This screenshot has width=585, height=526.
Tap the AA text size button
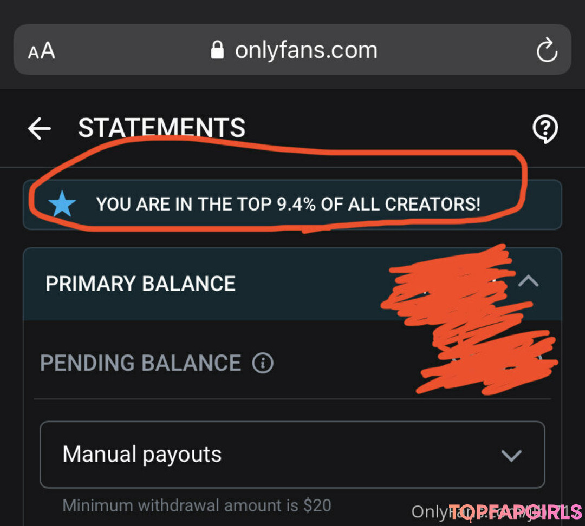click(x=42, y=51)
